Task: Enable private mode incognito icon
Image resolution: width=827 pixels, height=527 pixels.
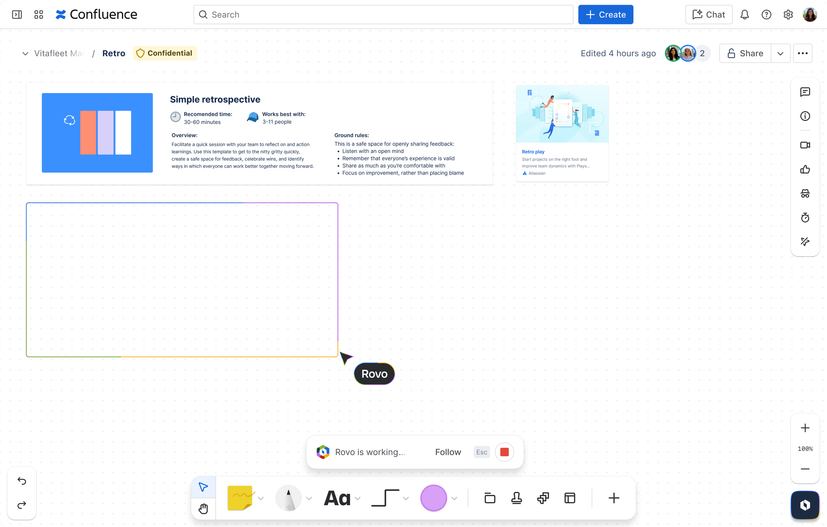Action: (805, 194)
